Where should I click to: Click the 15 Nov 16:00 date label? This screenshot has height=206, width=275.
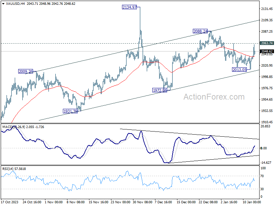tap(99, 202)
